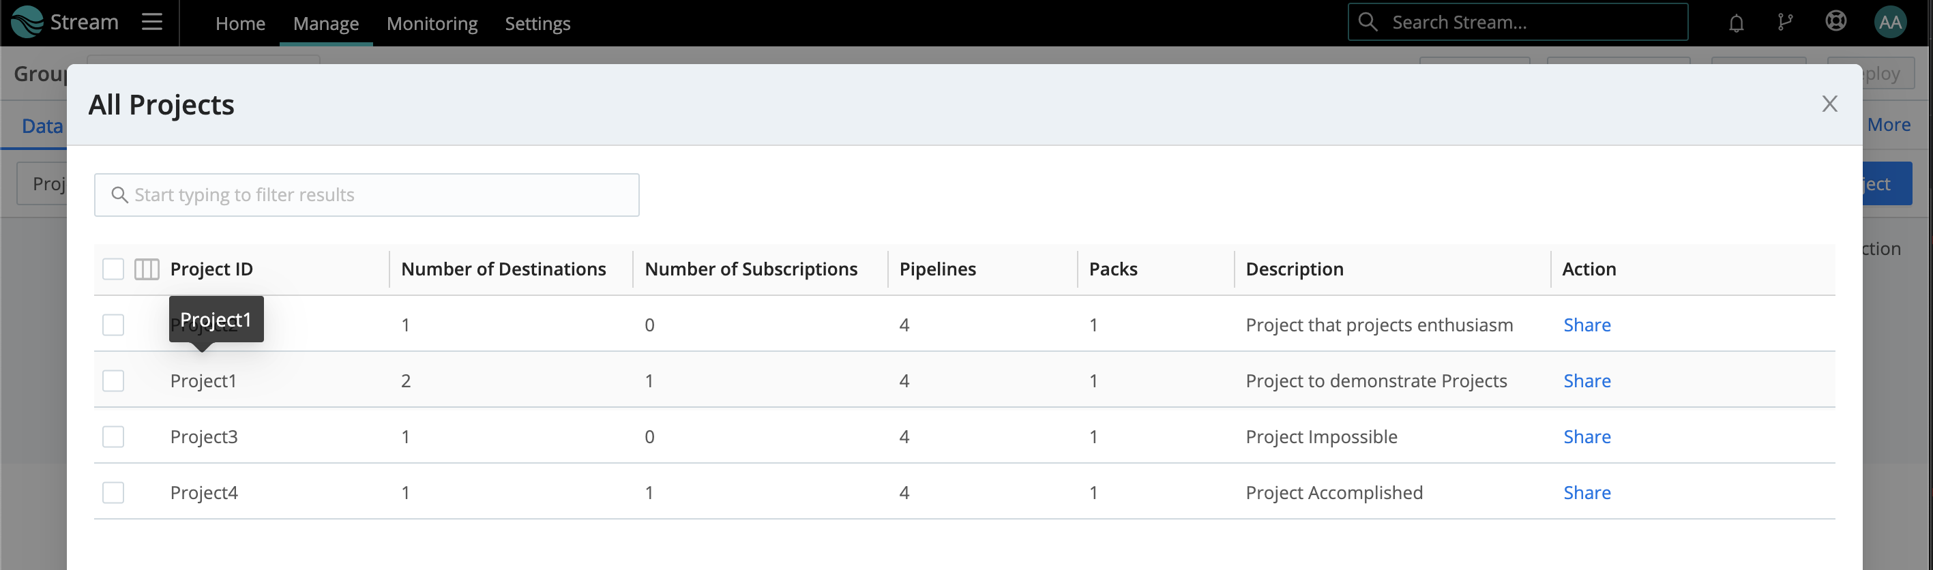This screenshot has width=1933, height=570.
Task: Open the hamburger navigation menu
Action: point(152,22)
